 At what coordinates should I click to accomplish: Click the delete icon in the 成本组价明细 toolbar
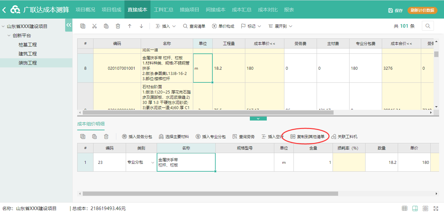pos(106,136)
